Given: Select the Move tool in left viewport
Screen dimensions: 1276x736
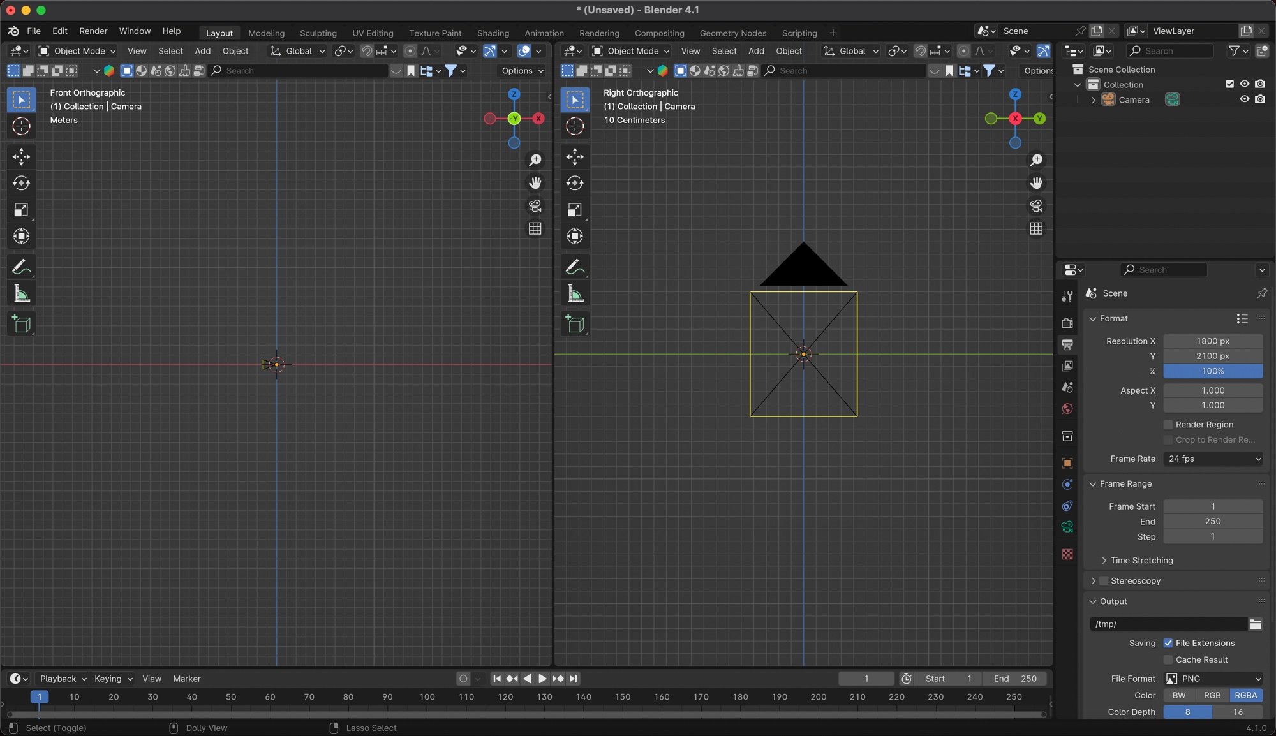Looking at the screenshot, I should pyautogui.click(x=21, y=156).
